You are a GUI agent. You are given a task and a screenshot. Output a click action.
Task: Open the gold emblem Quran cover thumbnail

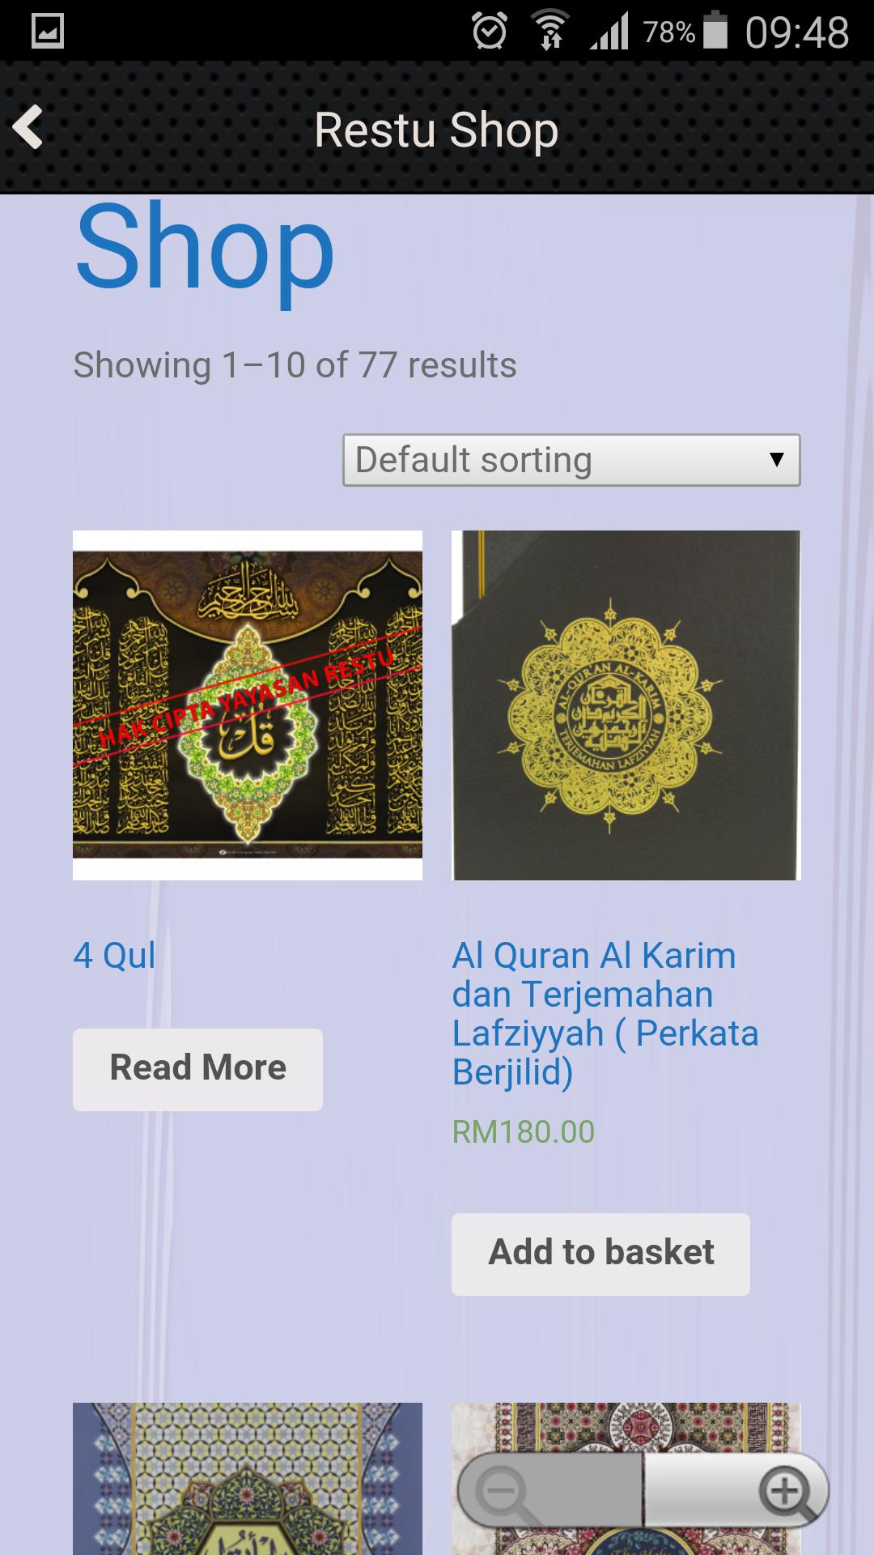coord(626,705)
